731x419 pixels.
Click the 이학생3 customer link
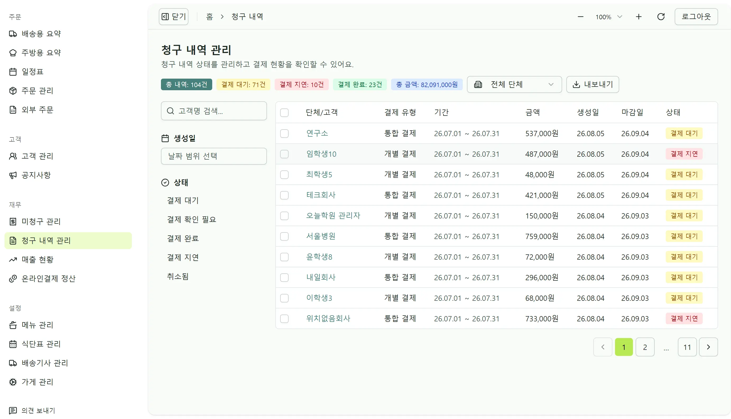[319, 298]
